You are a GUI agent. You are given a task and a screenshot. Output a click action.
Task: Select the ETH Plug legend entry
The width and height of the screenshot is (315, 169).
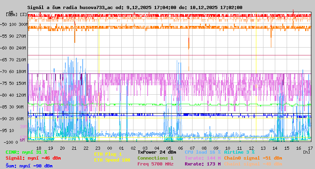coord(108,154)
